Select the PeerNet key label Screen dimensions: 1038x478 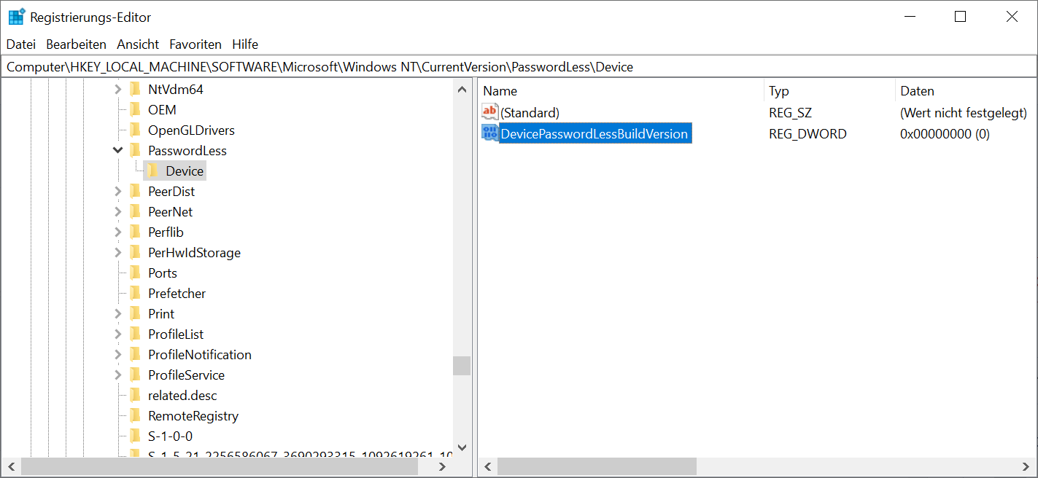[x=171, y=212]
